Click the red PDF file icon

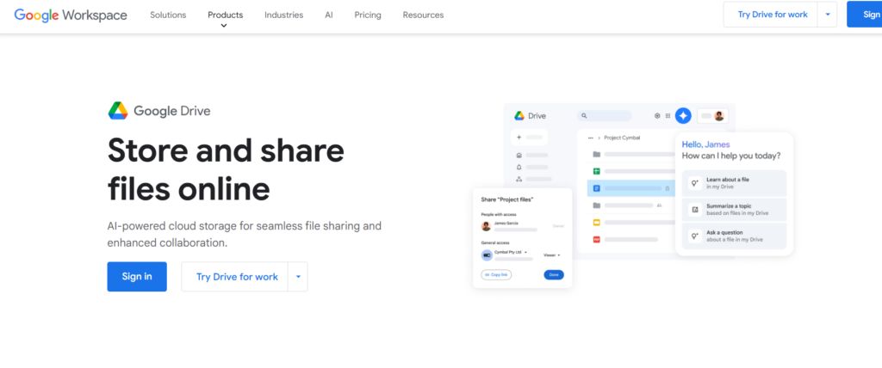pyautogui.click(x=597, y=239)
